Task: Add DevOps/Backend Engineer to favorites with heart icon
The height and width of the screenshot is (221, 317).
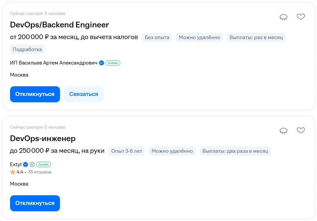Action: 301,17
